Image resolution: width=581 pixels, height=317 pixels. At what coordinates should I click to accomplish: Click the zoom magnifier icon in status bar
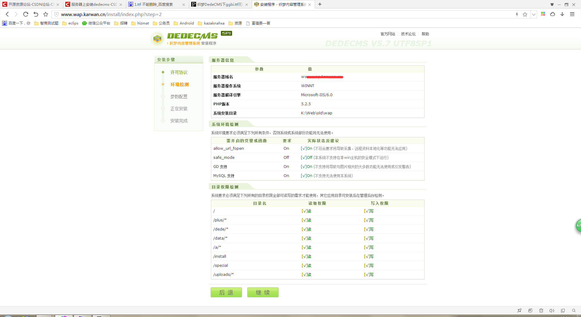click(574, 310)
